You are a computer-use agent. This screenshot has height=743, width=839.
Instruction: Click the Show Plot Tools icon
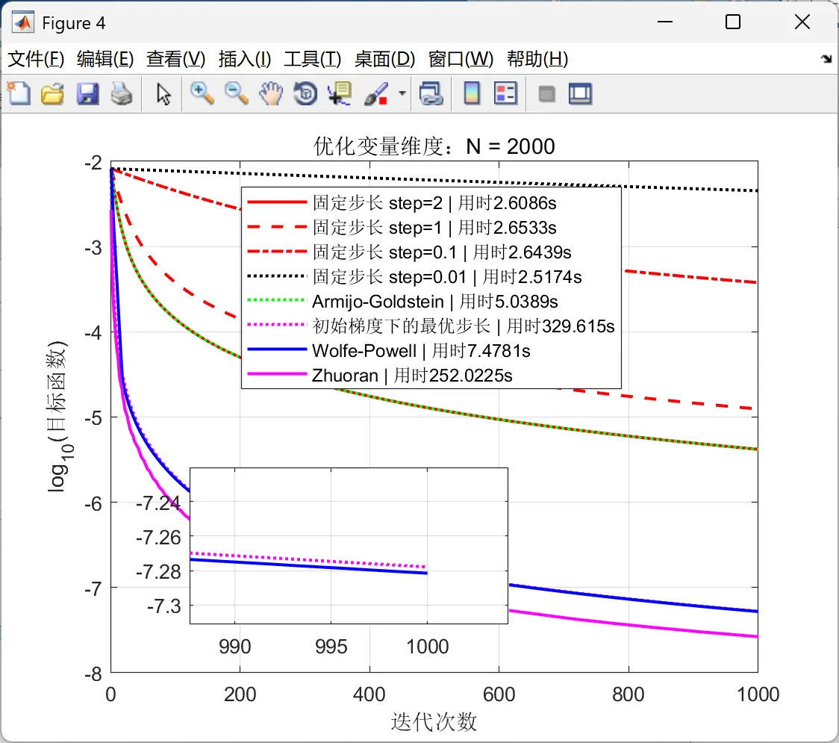tap(580, 93)
